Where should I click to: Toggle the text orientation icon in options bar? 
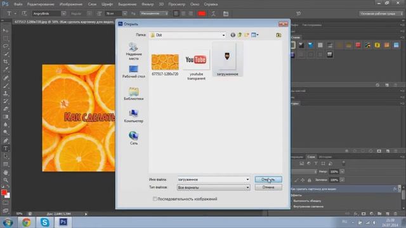(x=24, y=13)
